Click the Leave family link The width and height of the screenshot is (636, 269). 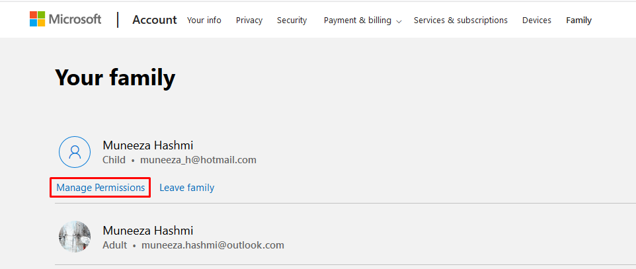(187, 188)
